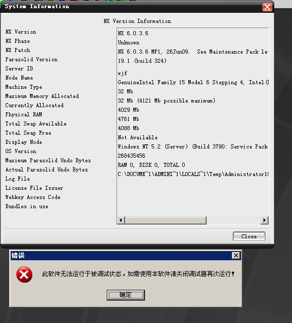Select the '268435456' undo bytes value
The image size is (292, 323).
coord(131,156)
